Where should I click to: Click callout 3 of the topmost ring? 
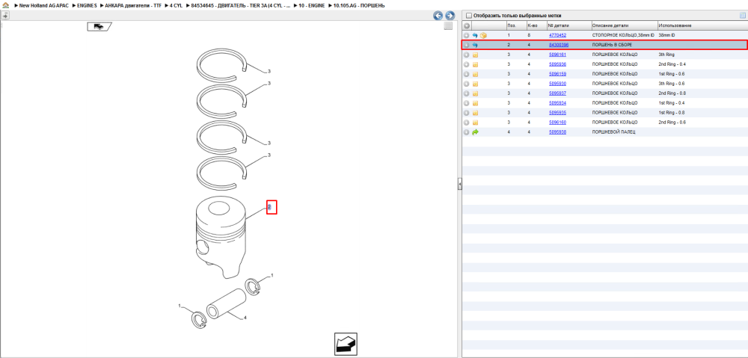(x=269, y=72)
